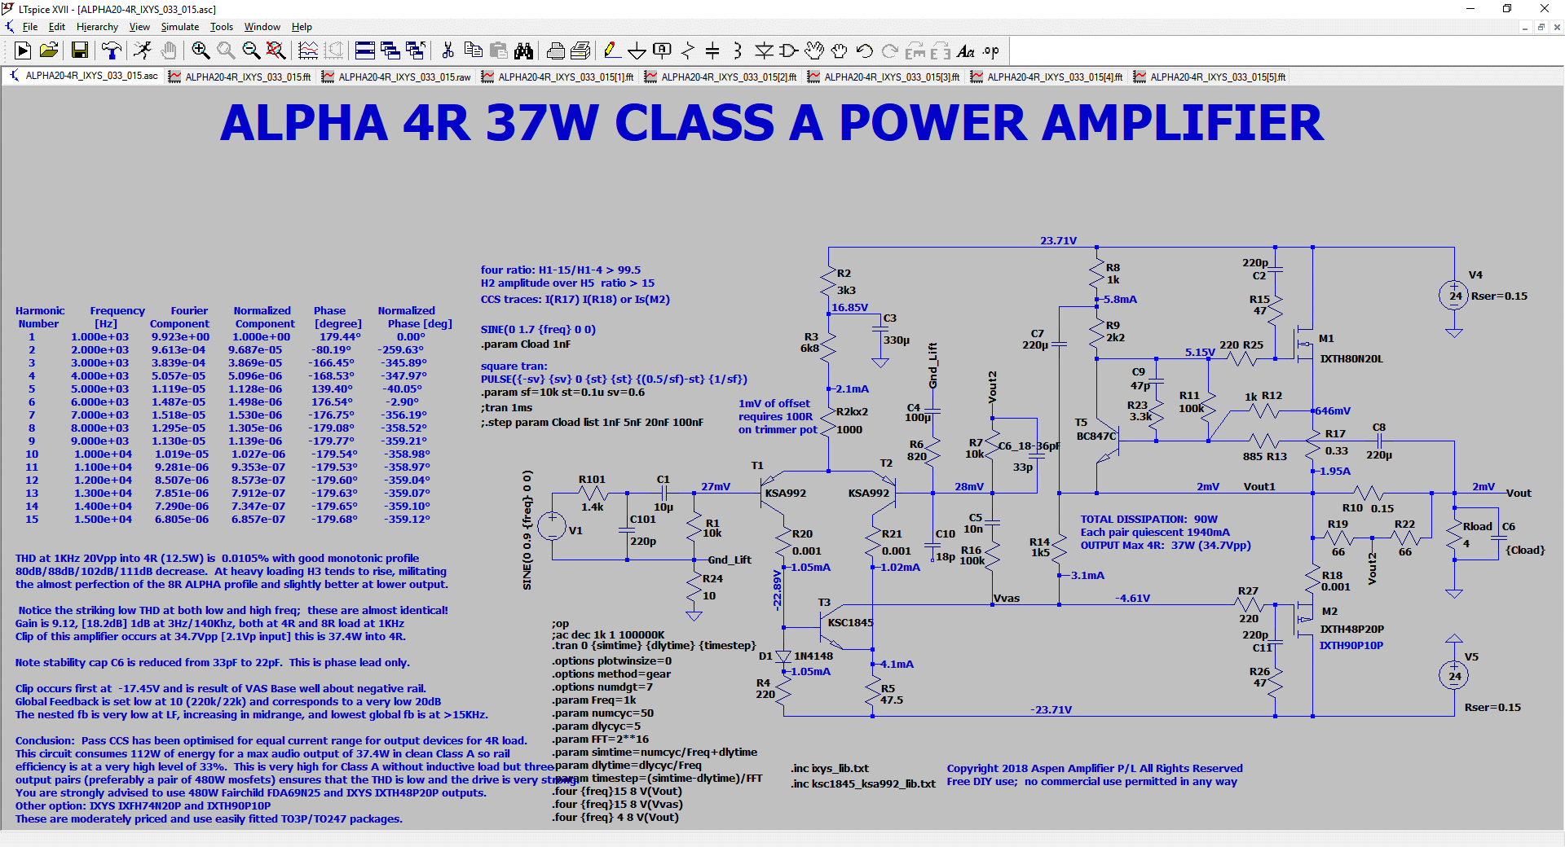Place a resistor from the toolbar
This screenshot has height=847, width=1565.
point(687,51)
